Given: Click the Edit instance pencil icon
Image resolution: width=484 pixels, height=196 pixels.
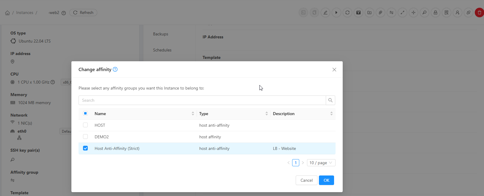Looking at the screenshot, I should [325, 12].
